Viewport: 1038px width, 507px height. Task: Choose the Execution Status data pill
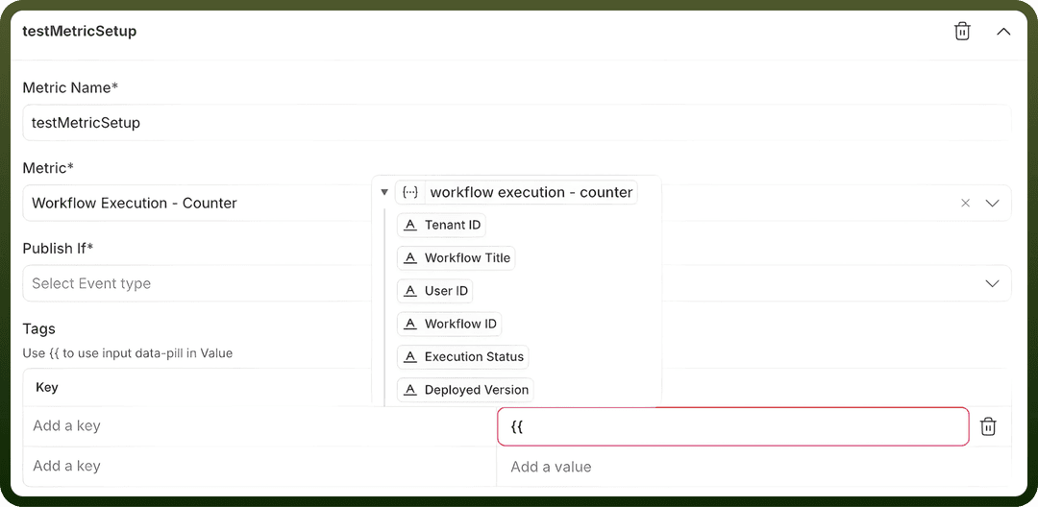(x=462, y=357)
